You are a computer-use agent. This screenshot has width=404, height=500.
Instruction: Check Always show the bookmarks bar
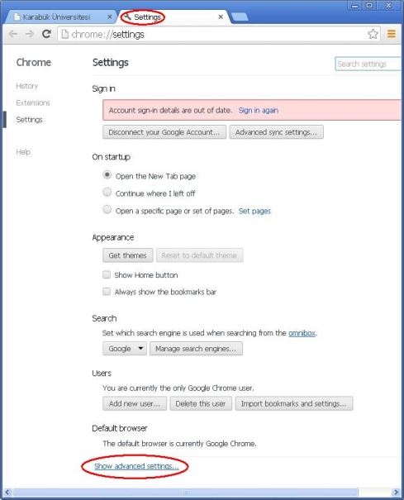(107, 292)
